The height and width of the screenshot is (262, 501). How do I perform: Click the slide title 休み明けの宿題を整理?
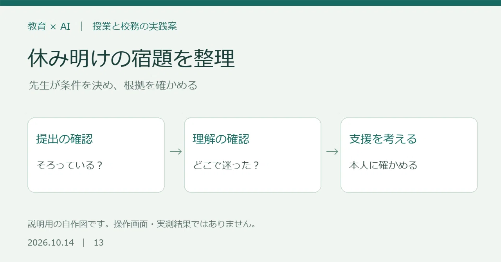pyautogui.click(x=131, y=59)
